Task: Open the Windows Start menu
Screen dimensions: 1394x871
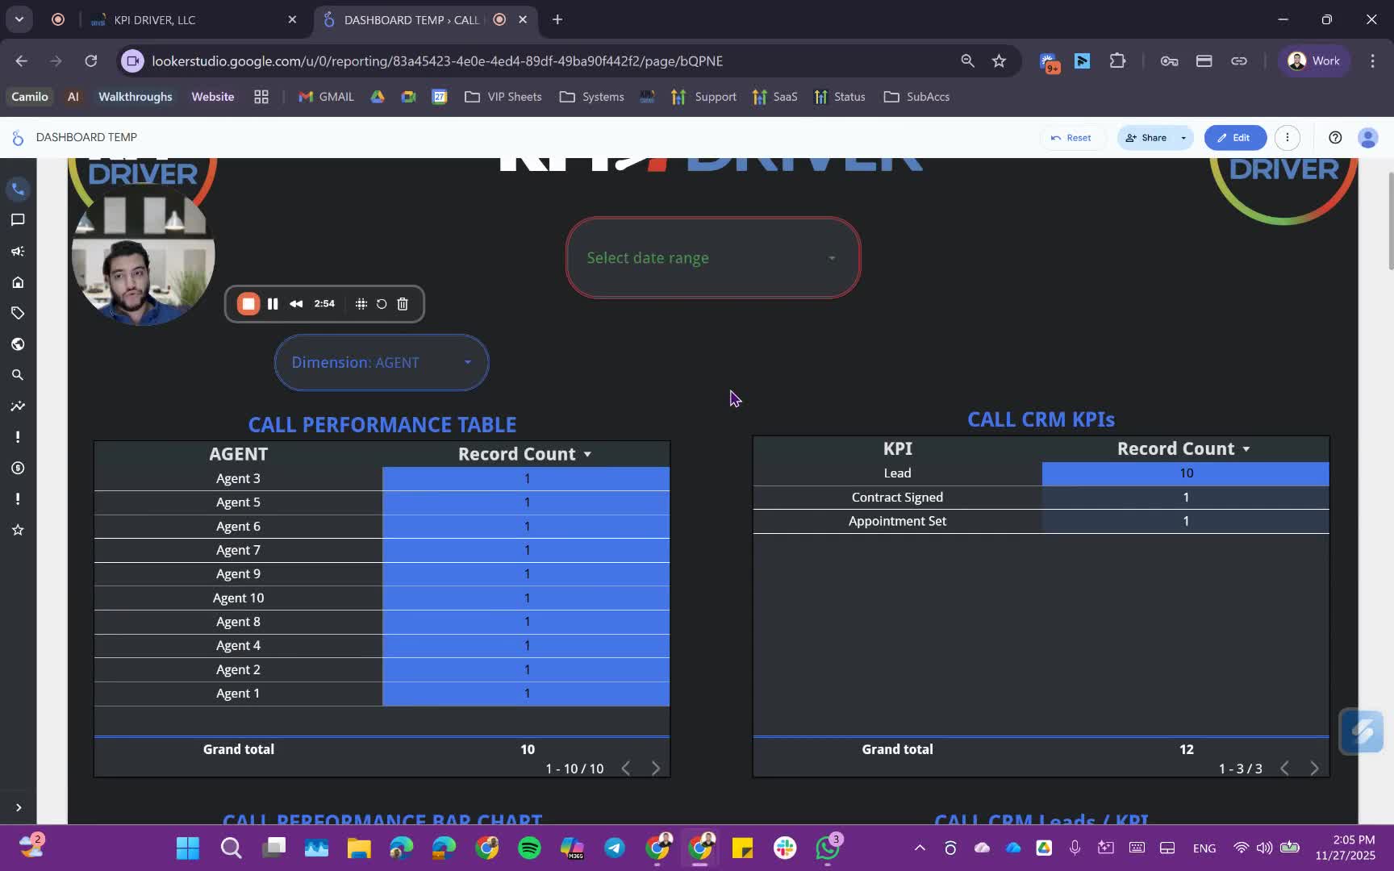Action: click(188, 848)
